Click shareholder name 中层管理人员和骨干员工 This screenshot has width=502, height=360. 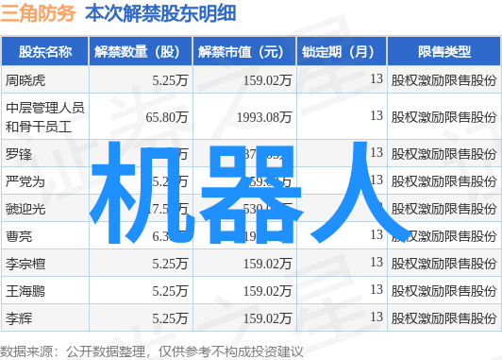(45, 117)
